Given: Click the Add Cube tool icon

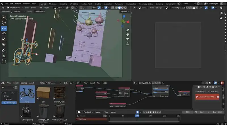Looking at the screenshot, I should tap(4, 61).
